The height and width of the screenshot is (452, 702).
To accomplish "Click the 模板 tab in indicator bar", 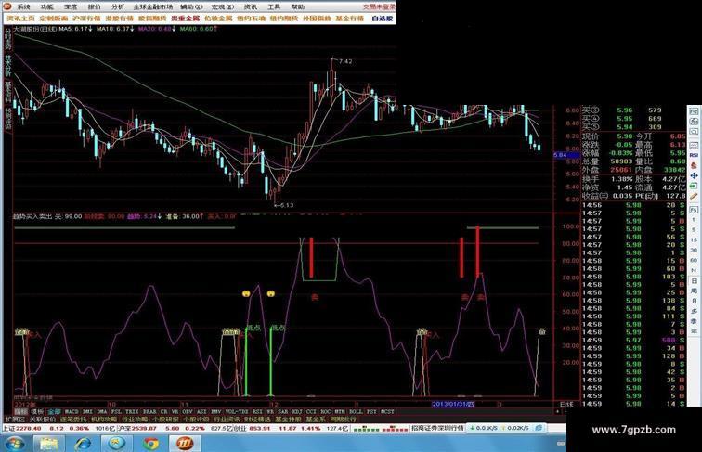I will click(37, 411).
